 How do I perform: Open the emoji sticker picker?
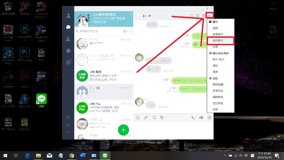pos(138,117)
